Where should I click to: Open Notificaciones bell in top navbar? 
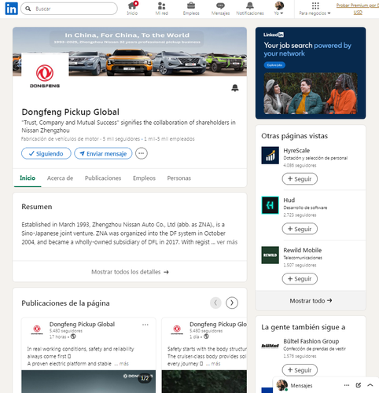pyautogui.click(x=250, y=9)
